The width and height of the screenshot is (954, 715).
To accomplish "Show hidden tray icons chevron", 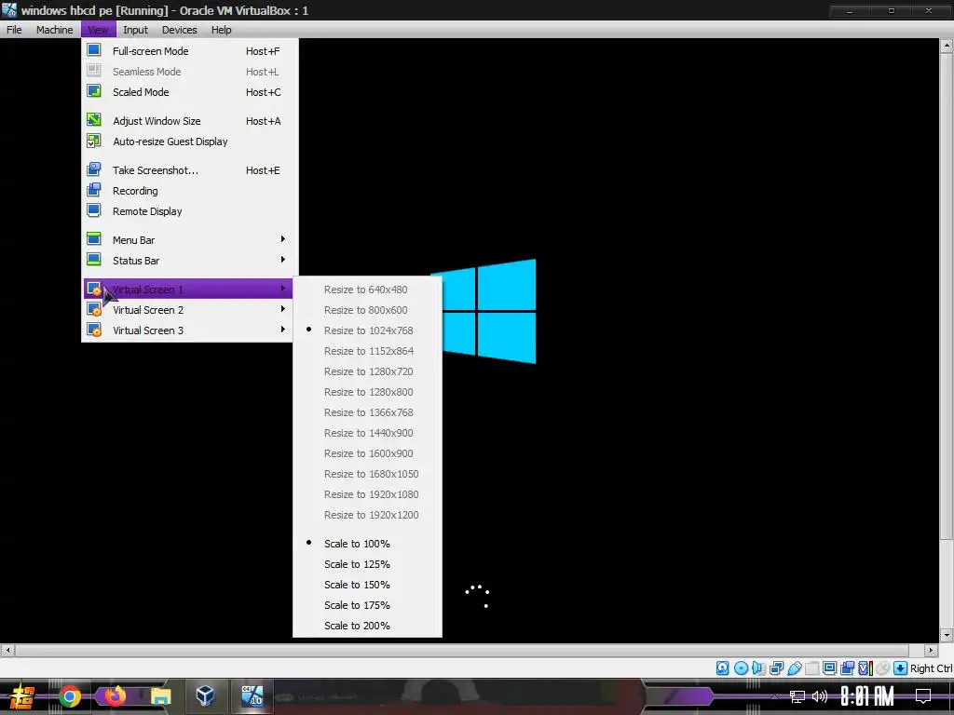I will click(774, 696).
